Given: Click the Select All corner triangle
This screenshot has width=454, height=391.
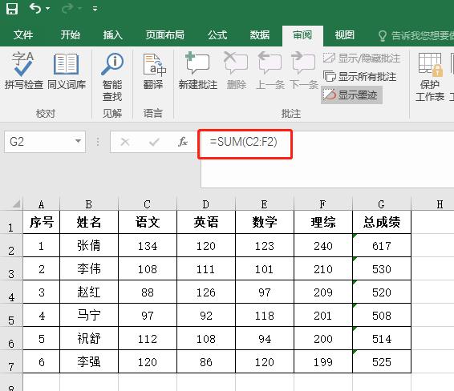Looking at the screenshot, I should (x=16, y=204).
